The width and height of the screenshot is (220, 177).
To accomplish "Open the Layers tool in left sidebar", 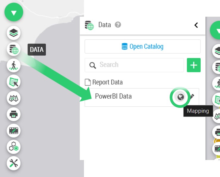I will 14,33.
